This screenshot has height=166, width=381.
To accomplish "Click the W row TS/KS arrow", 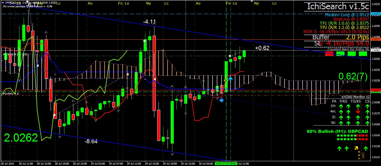I will 358,123.
